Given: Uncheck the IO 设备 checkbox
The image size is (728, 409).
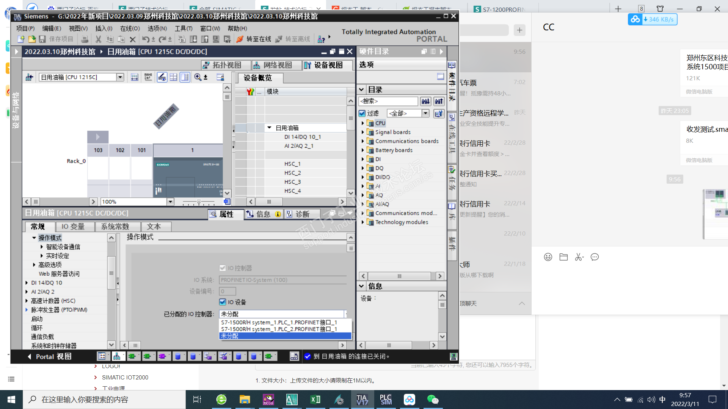Looking at the screenshot, I should pyautogui.click(x=223, y=302).
